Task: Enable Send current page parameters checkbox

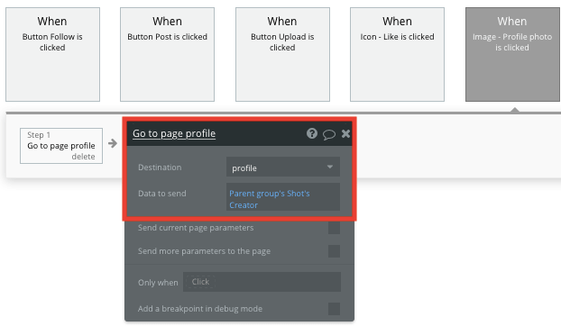Action: pos(335,228)
